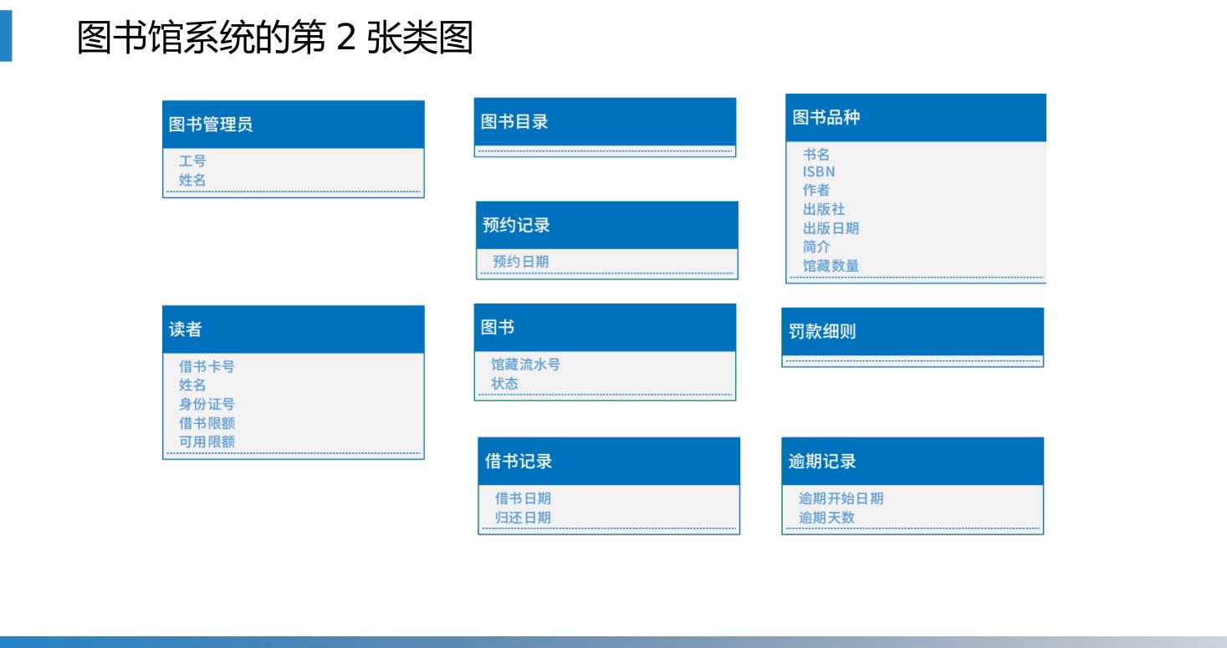Image resolution: width=1227 pixels, height=648 pixels.
Task: Click the 工号 attribute in 图书管理员
Action: 192,161
